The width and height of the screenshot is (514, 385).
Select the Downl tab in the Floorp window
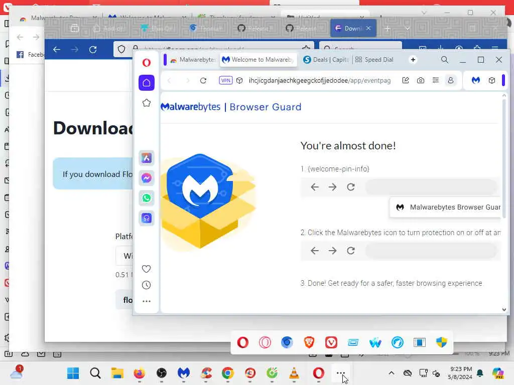348,29
